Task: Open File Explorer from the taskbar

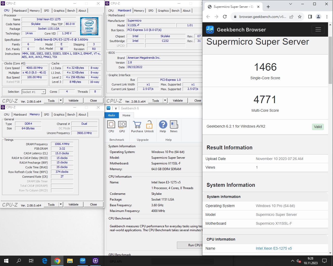Action: [70, 261]
